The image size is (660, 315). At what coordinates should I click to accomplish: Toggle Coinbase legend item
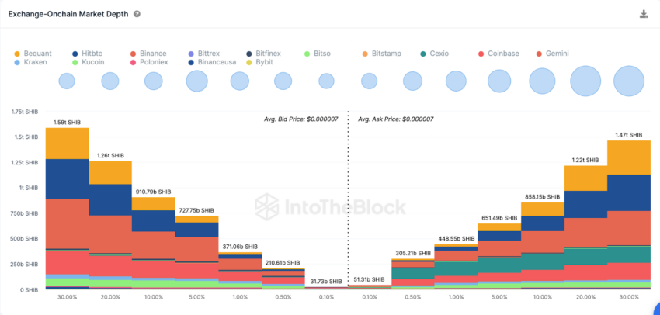click(x=498, y=54)
